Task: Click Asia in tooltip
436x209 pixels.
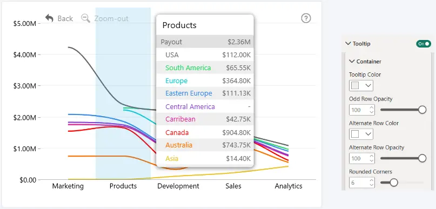Action: point(172,158)
